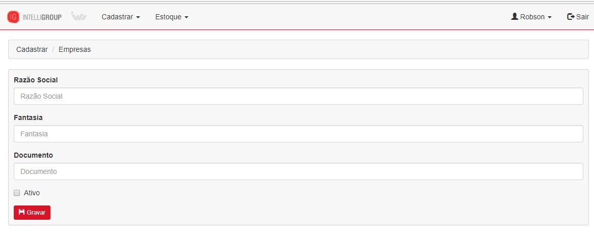Image resolution: width=594 pixels, height=236 pixels.
Task: Select Empresas in the breadcrumb
Action: [74, 49]
